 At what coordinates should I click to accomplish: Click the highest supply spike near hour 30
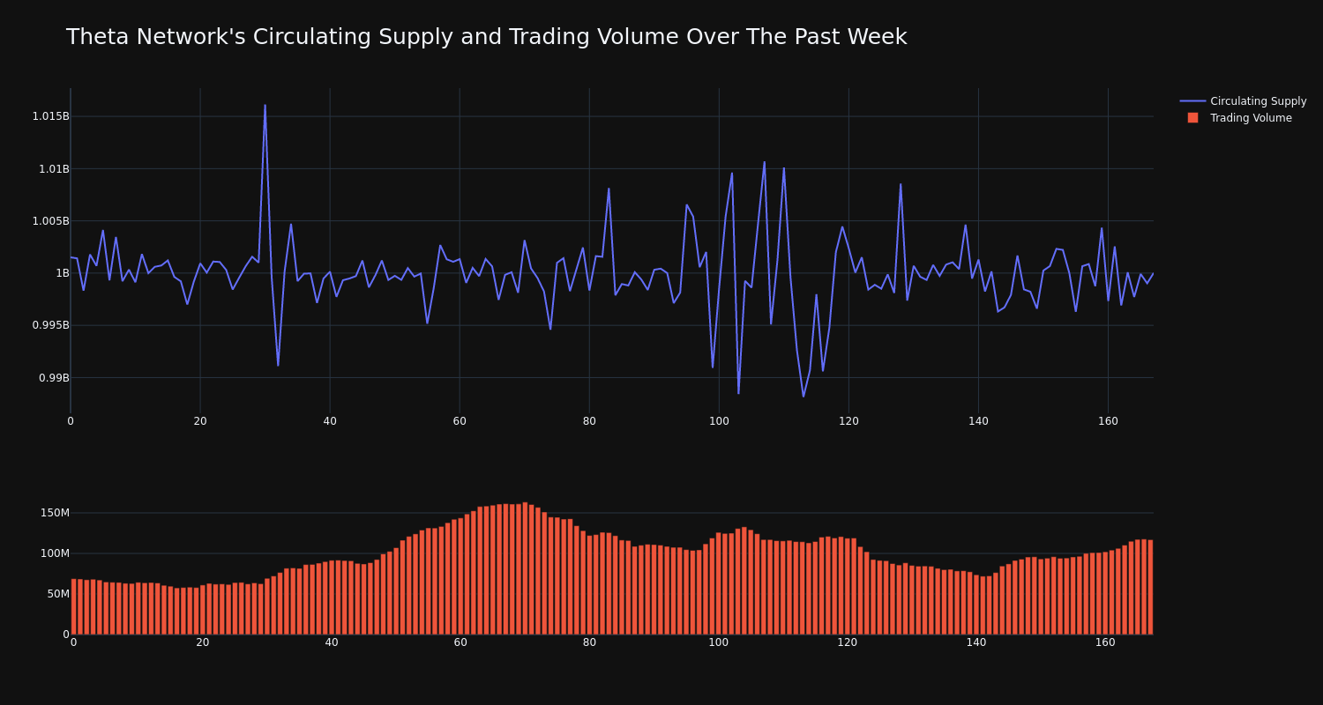pyautogui.click(x=265, y=106)
